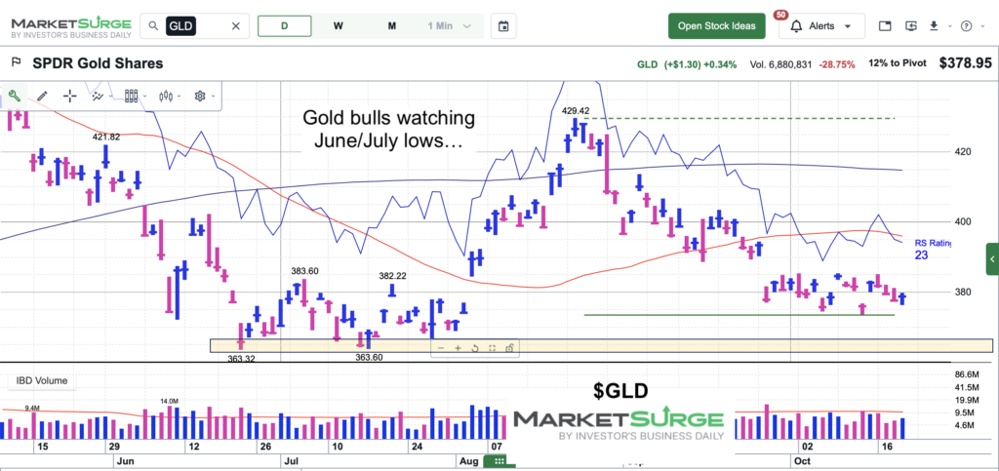Select the pencil drawing tool
Viewport: 999px width, 471px height.
point(43,97)
